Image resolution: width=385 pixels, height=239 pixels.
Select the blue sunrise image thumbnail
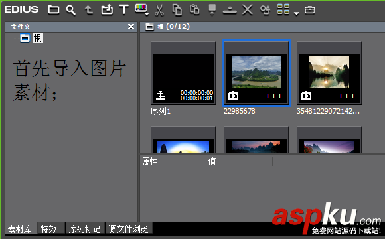click(x=183, y=139)
